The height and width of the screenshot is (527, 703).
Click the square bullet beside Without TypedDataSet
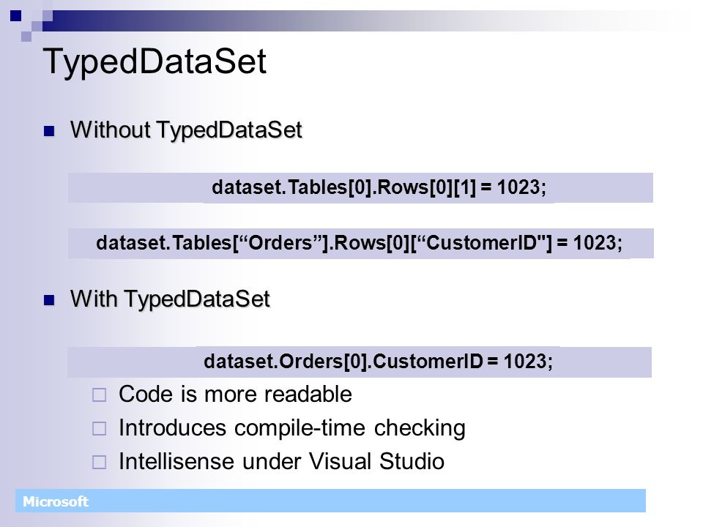coord(49,131)
